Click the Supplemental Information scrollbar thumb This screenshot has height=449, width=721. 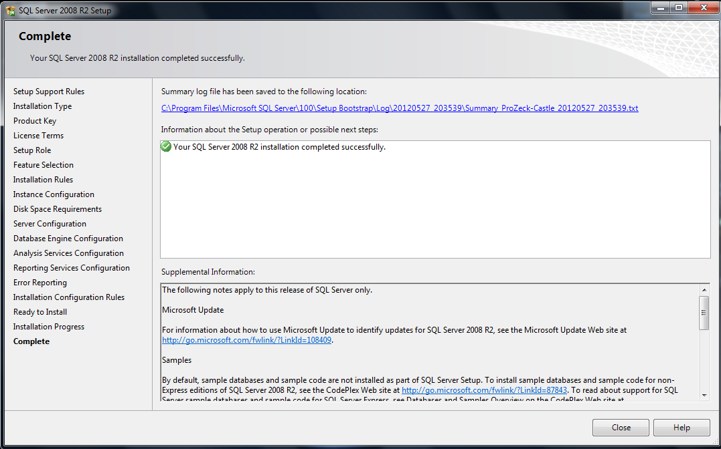(x=704, y=313)
